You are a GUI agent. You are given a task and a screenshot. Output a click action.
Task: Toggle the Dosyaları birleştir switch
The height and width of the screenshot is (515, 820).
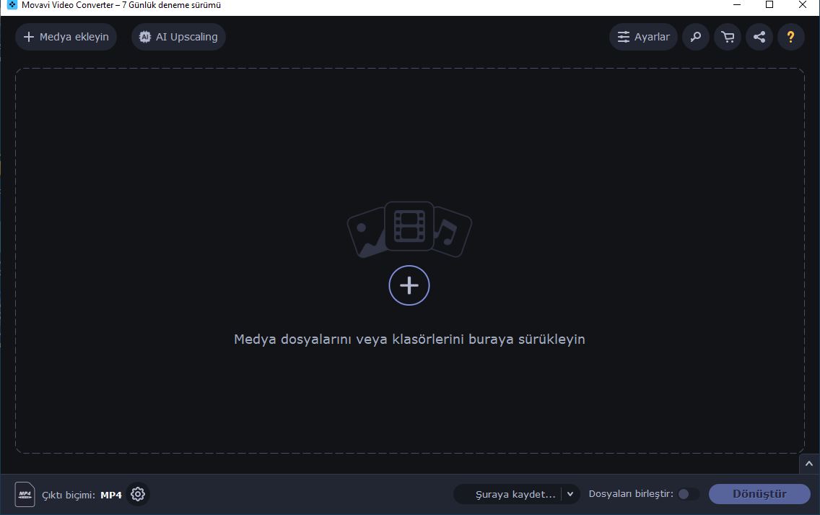click(x=688, y=494)
